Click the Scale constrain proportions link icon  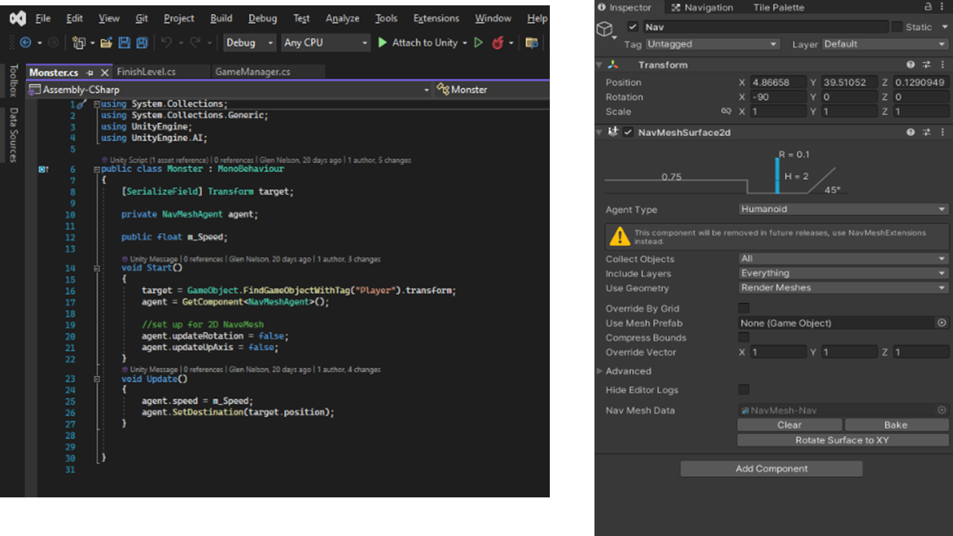726,112
